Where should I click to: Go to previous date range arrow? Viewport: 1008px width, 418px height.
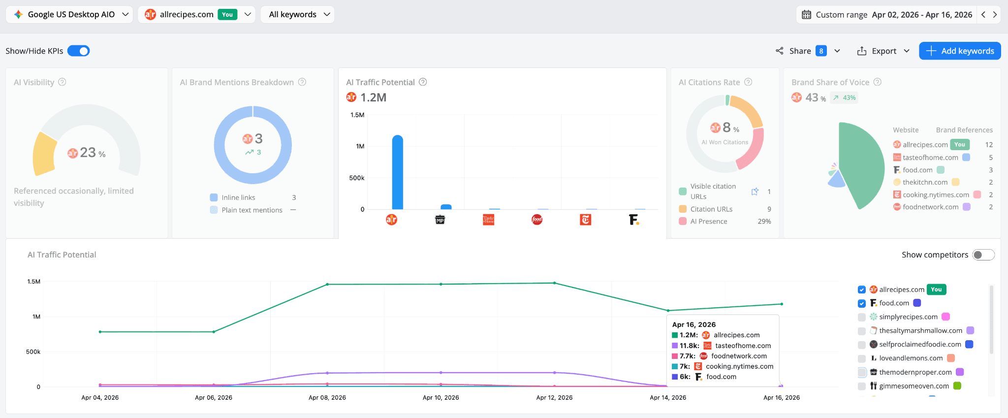point(983,15)
